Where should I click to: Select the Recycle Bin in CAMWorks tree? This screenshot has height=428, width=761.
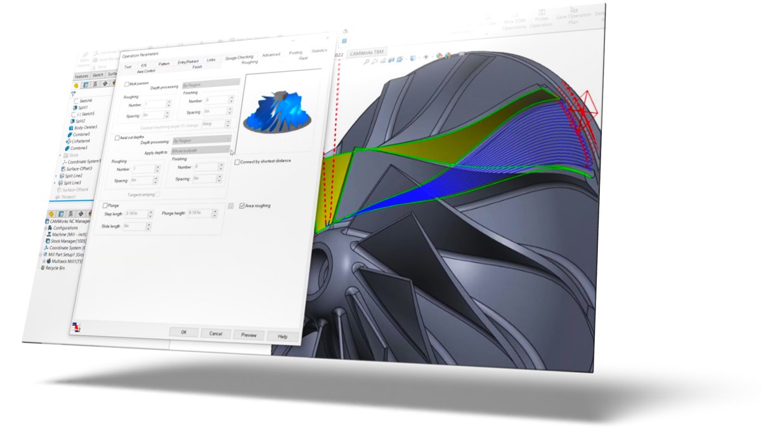42,268
